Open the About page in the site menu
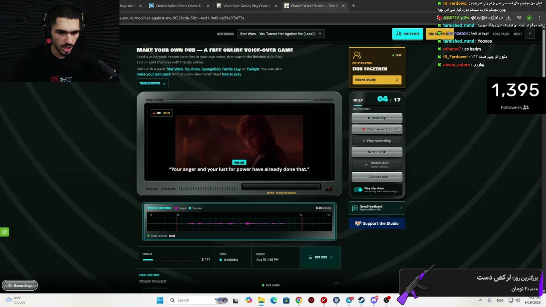This screenshot has height=307, width=546. tap(517, 34)
